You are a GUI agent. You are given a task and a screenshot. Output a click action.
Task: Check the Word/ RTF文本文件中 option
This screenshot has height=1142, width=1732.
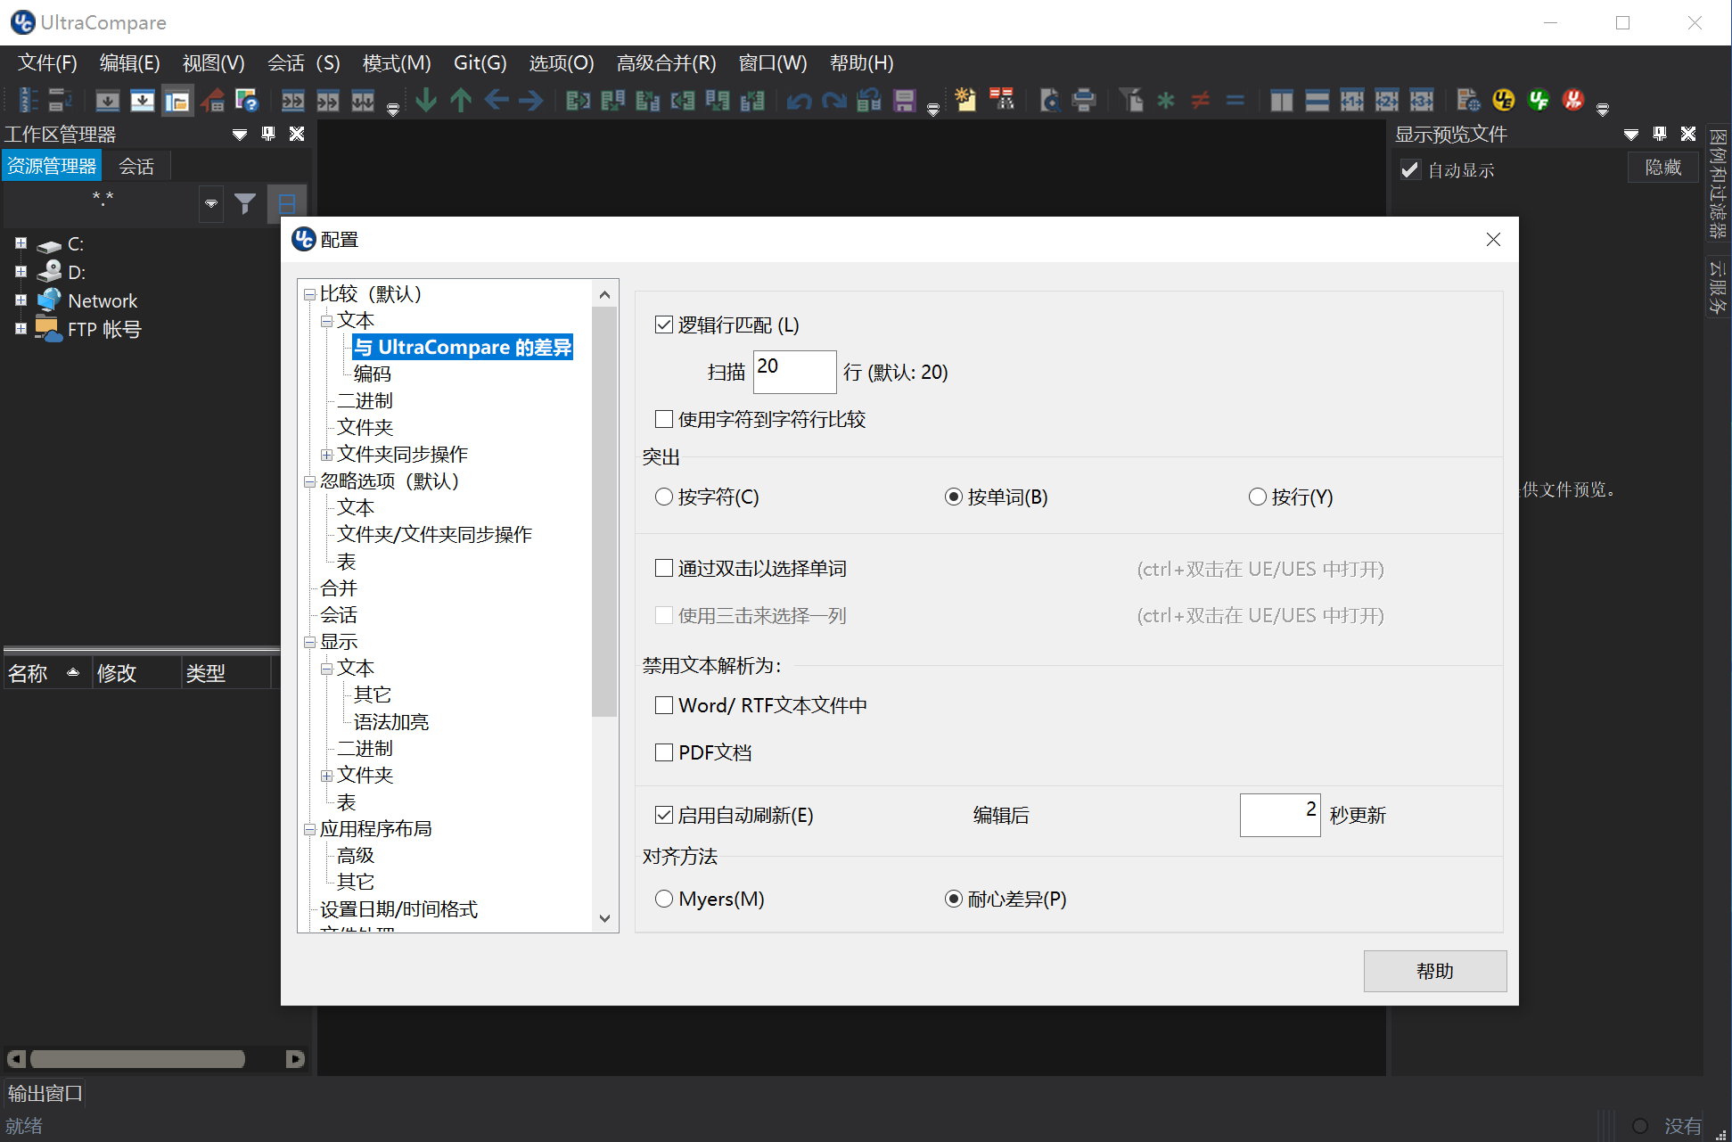(663, 705)
